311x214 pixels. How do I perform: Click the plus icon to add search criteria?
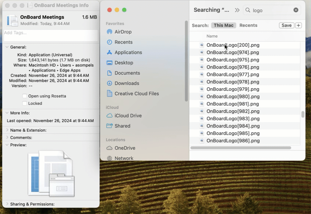(299, 25)
